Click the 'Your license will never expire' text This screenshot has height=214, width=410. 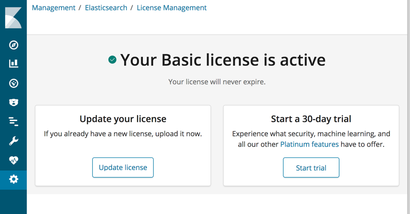[x=217, y=82]
